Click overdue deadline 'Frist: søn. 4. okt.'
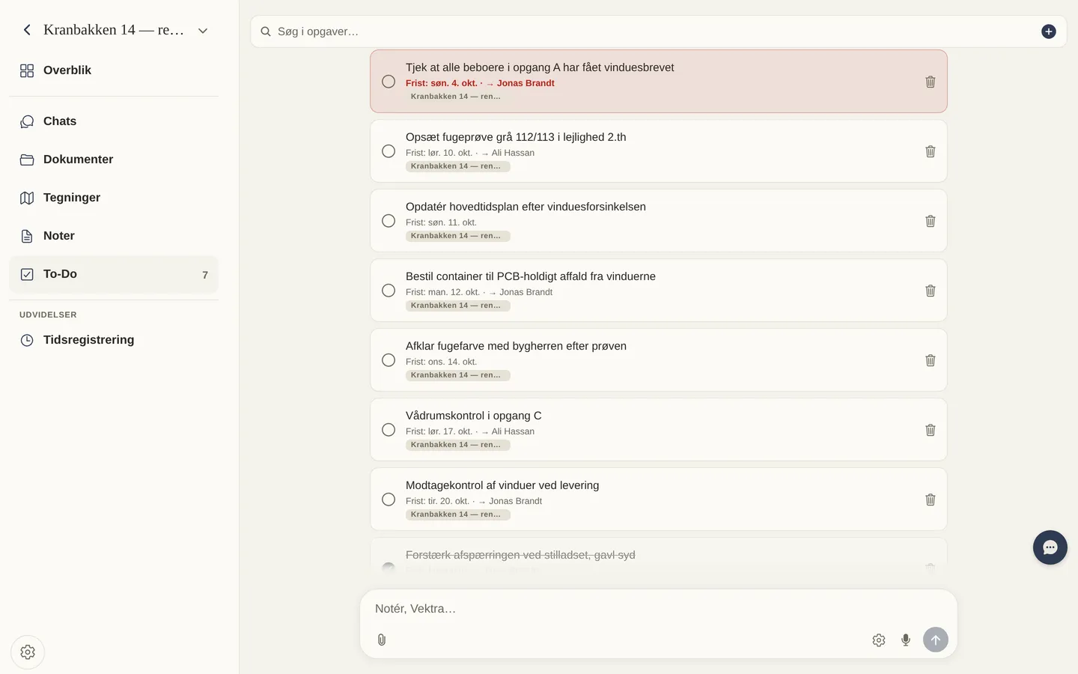The image size is (1078, 674). (442, 83)
